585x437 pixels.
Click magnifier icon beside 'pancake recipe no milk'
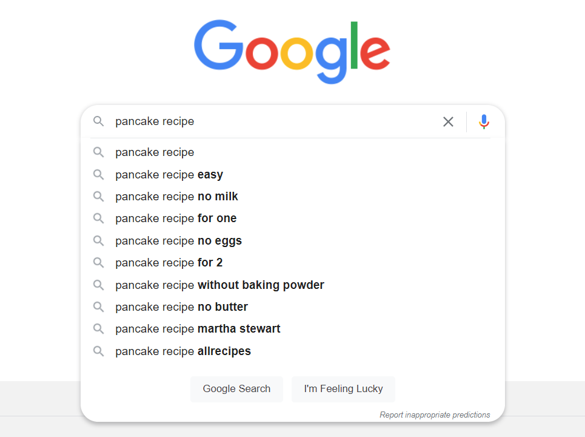tap(98, 196)
